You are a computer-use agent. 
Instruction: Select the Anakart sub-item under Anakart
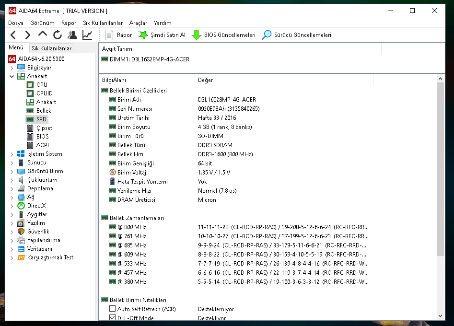tap(41, 102)
